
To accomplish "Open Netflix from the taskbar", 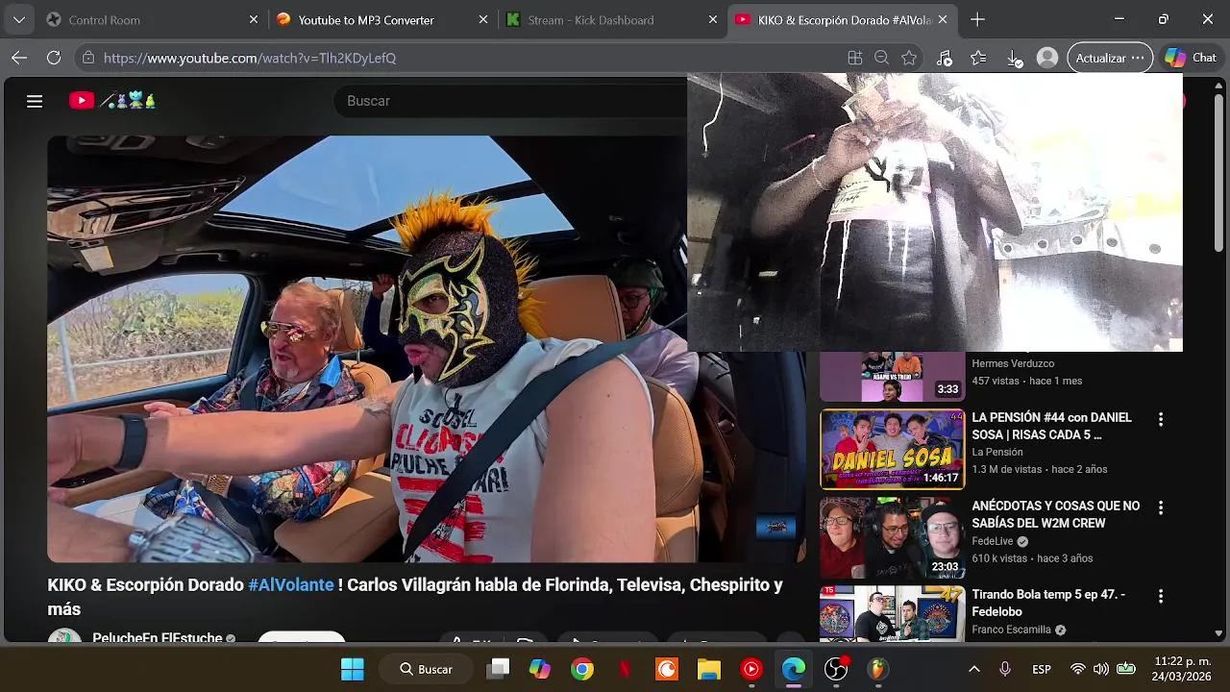I will [x=625, y=669].
